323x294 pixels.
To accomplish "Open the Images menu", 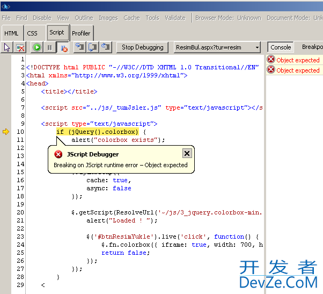I will click(x=108, y=18).
